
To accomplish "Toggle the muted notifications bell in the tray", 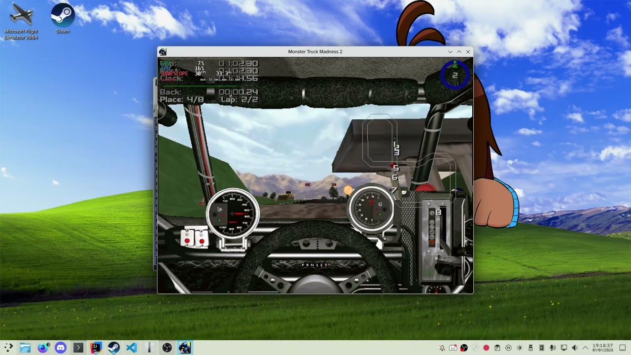I will pyautogui.click(x=442, y=348).
